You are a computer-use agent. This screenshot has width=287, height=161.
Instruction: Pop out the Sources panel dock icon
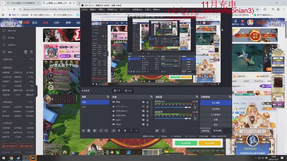click(x=151, y=97)
